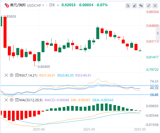Expand the RSI panel plus icon

(17, 75)
